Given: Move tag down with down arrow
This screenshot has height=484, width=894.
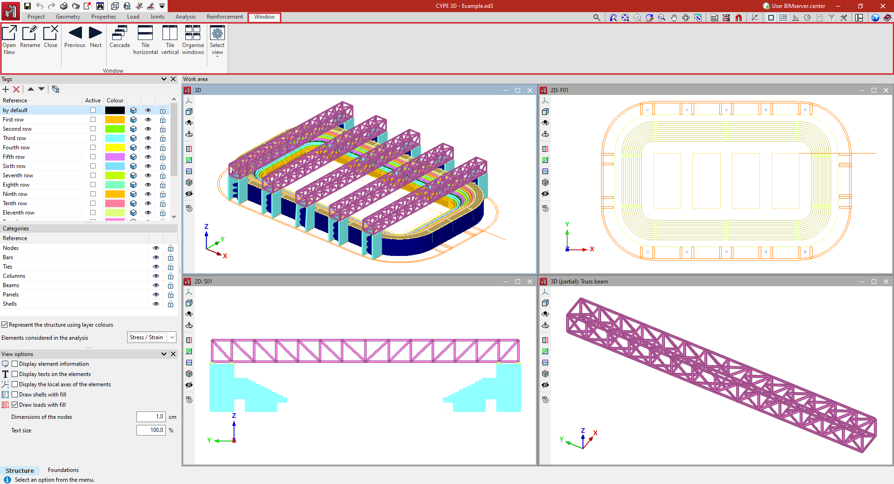Looking at the screenshot, I should [41, 89].
